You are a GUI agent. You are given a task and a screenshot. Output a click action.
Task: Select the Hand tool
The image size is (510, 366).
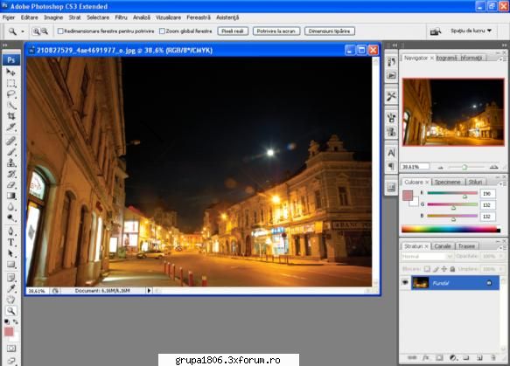(x=11, y=300)
